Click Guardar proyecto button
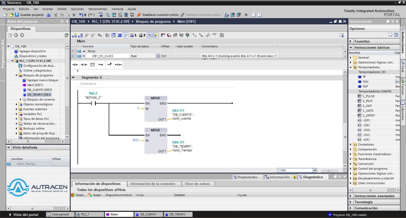The image size is (406, 218). click(x=29, y=15)
